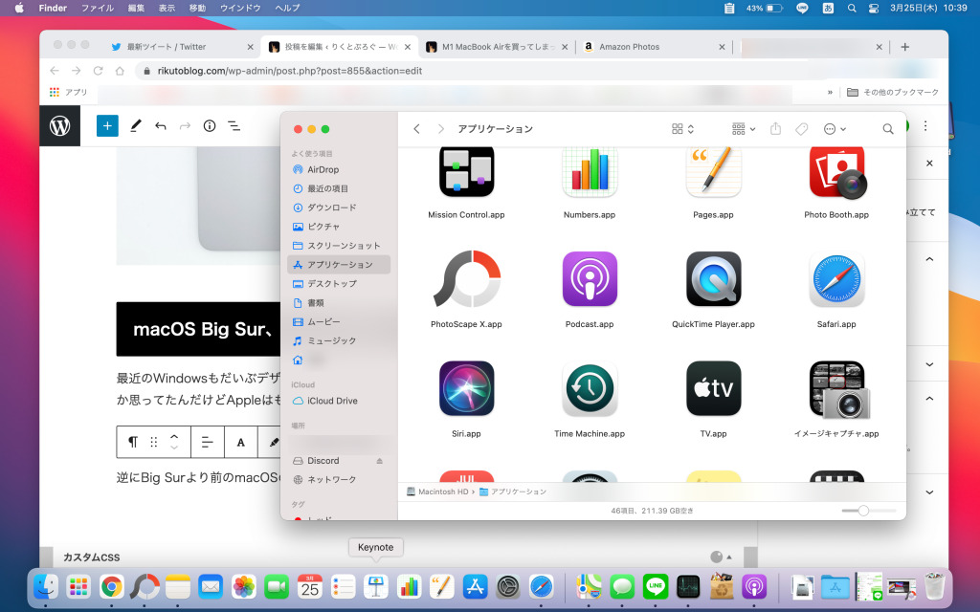Open Finder more actions ellipsis menu
Viewport: 980px width, 612px height.
tap(835, 129)
